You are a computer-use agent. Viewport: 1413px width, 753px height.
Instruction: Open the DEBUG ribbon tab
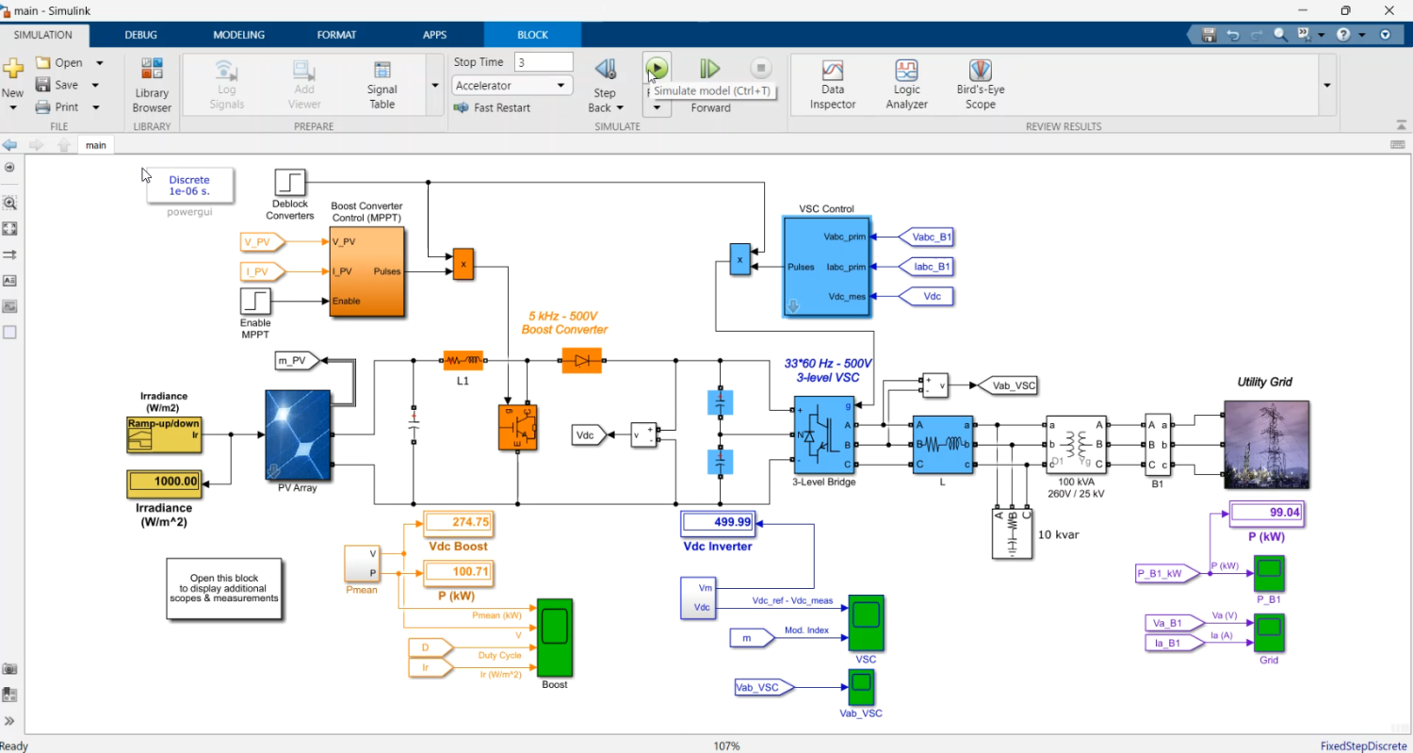(x=140, y=34)
